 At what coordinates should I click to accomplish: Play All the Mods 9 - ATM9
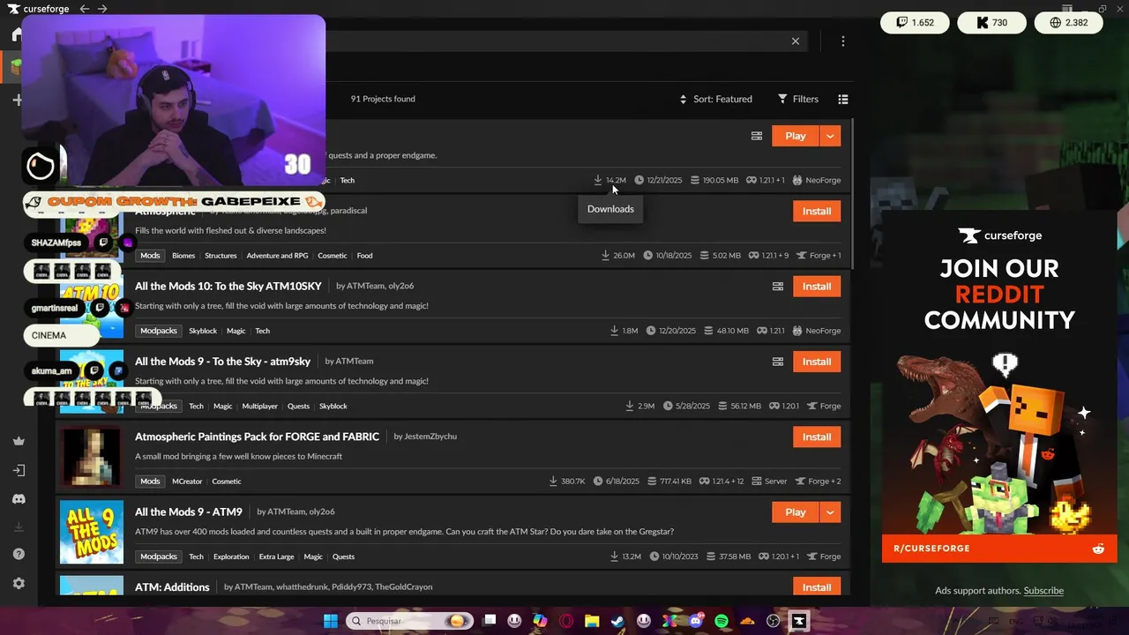click(796, 512)
